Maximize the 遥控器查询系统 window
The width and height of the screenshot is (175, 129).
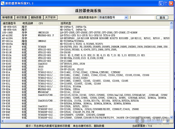tap(166, 3)
